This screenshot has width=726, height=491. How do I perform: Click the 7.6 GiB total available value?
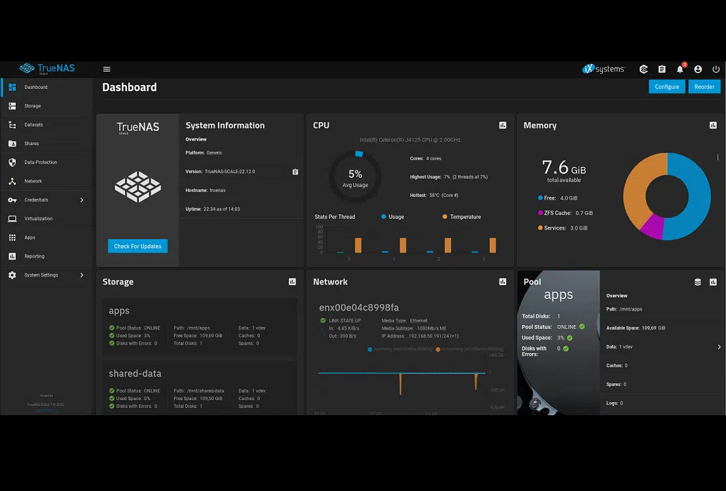tap(564, 167)
